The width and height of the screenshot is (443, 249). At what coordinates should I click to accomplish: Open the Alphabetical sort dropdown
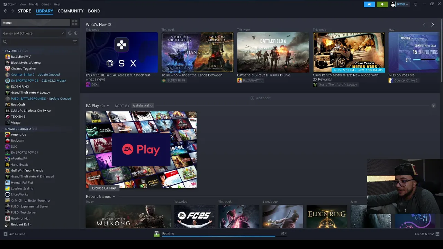click(x=143, y=105)
